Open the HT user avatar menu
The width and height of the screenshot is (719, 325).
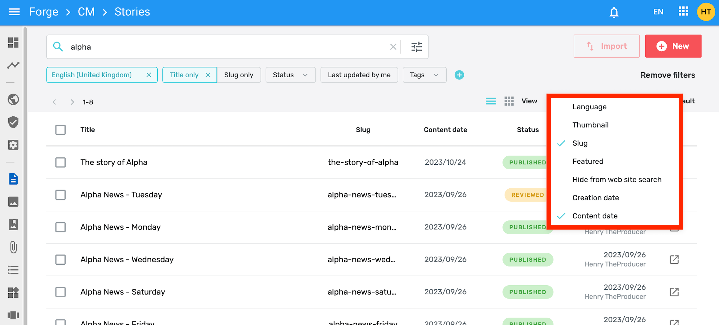pos(706,12)
